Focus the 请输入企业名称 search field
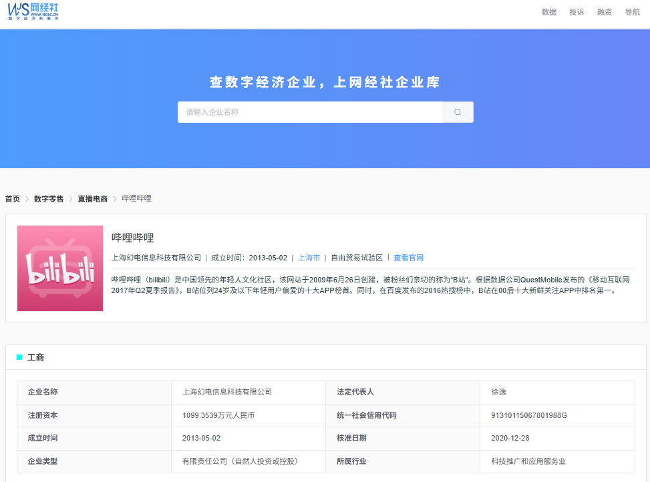 [310, 112]
